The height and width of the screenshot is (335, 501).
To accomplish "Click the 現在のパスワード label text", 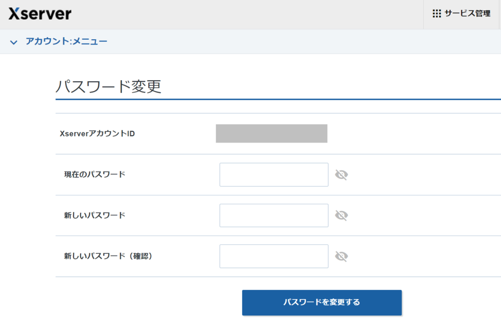I will point(94,174).
